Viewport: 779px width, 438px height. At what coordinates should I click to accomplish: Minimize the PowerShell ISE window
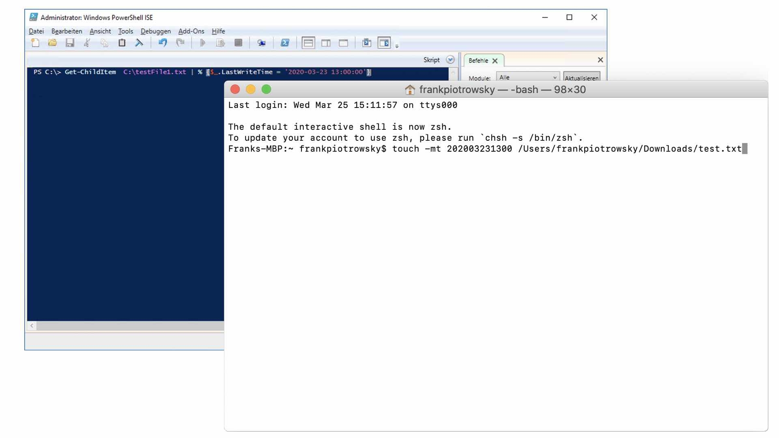point(545,17)
